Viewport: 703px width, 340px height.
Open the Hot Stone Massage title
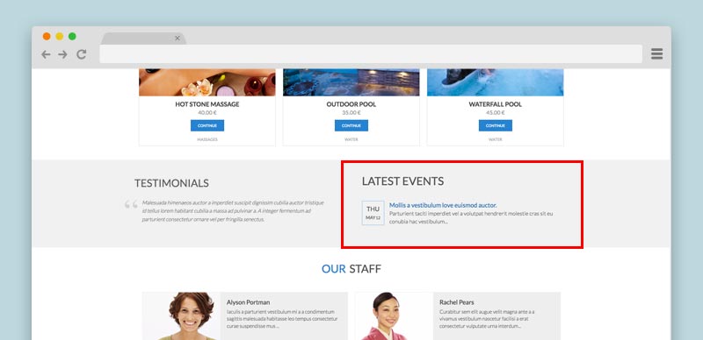[207, 104]
